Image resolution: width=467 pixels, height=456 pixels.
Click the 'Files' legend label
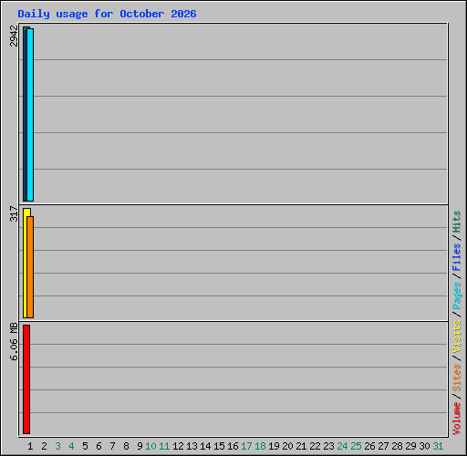pyautogui.click(x=456, y=257)
